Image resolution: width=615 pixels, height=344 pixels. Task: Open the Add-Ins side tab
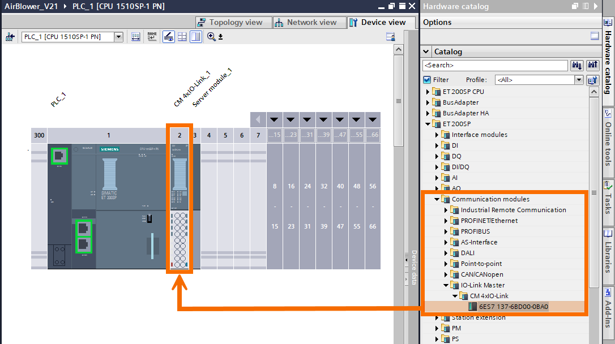click(609, 313)
